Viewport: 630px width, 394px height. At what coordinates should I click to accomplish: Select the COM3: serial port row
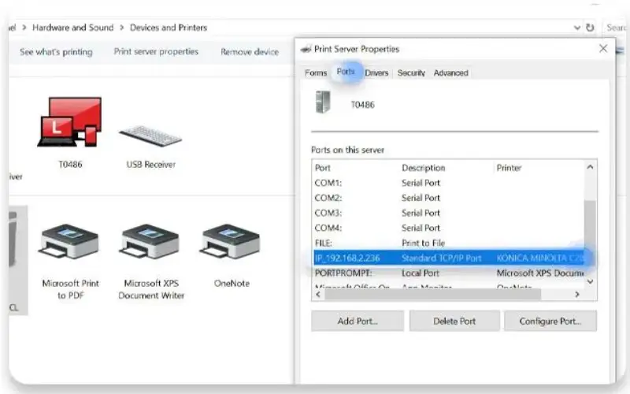pos(448,213)
